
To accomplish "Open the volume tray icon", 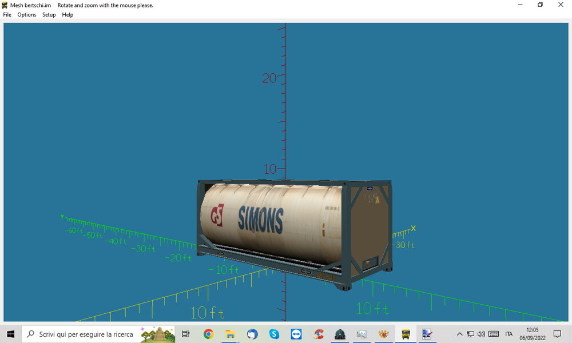I will (482, 334).
